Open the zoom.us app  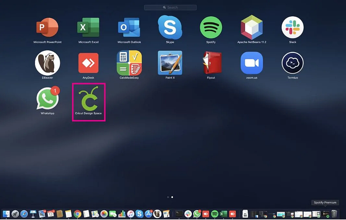[x=252, y=63]
